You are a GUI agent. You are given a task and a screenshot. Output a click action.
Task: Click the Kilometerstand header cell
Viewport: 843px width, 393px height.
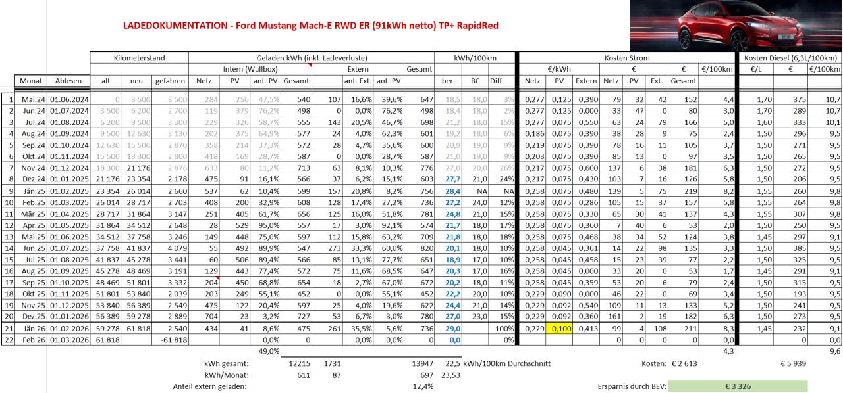[x=140, y=59]
